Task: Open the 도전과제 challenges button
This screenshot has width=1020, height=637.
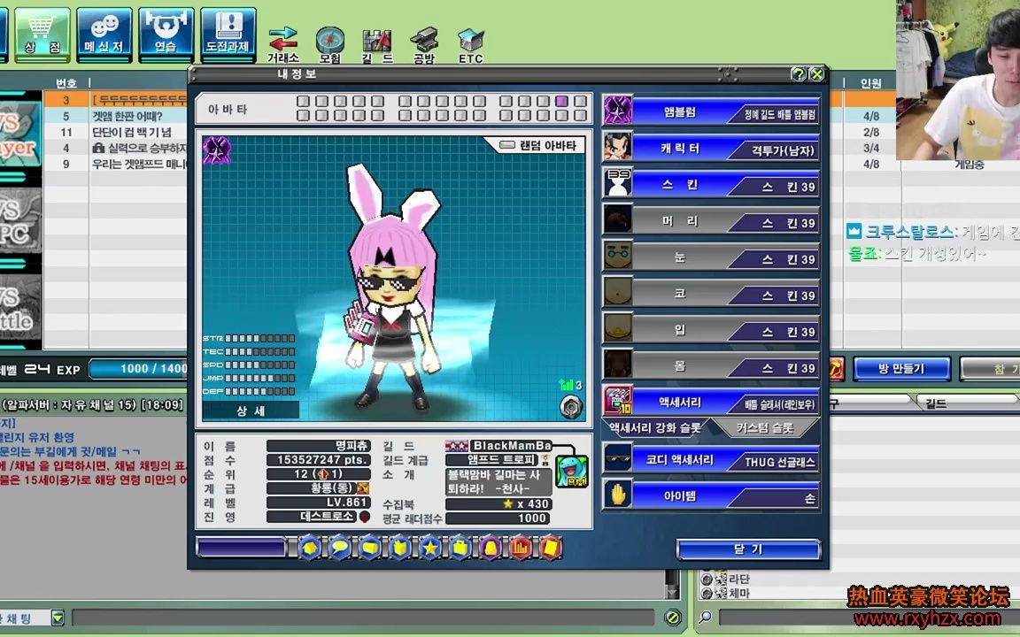Action: 228,35
